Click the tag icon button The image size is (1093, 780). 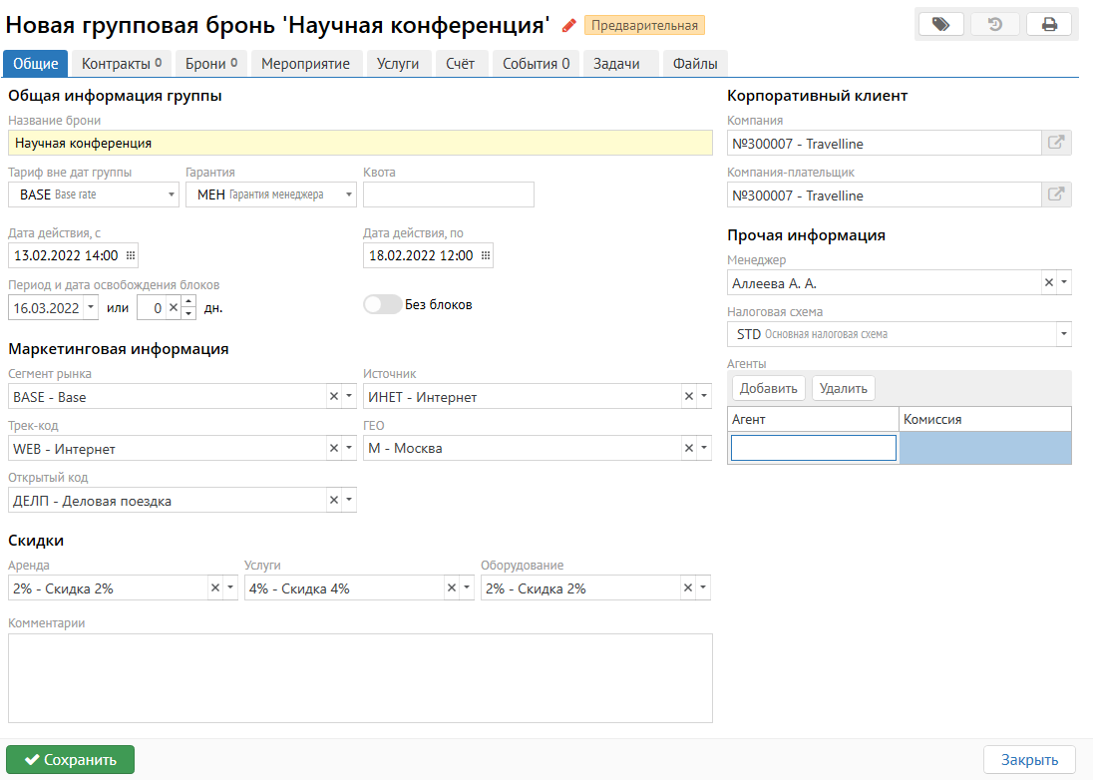coord(940,25)
